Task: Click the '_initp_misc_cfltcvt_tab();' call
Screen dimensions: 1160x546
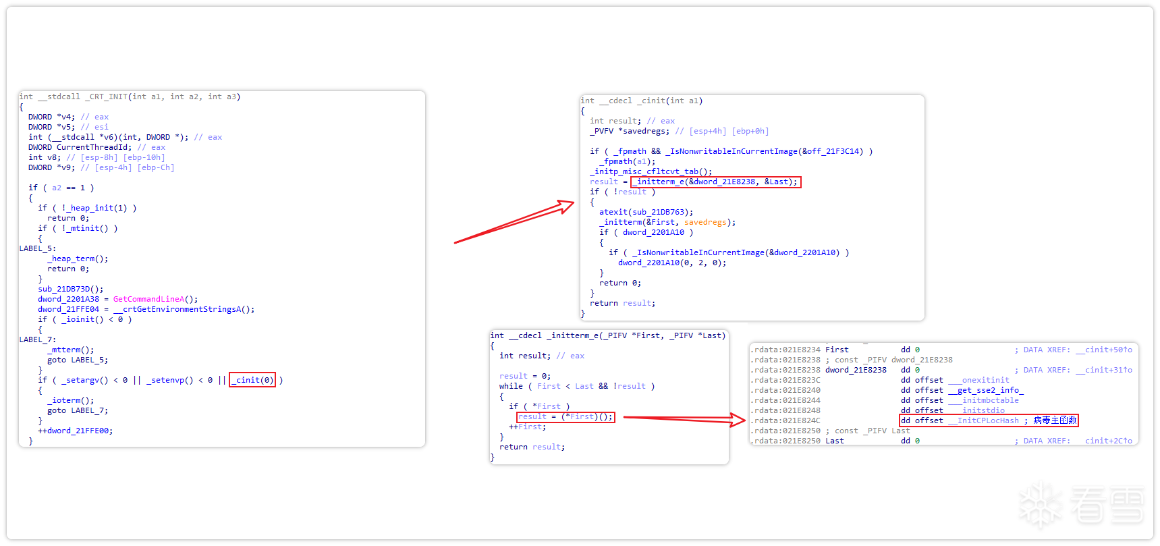Action: click(x=651, y=171)
